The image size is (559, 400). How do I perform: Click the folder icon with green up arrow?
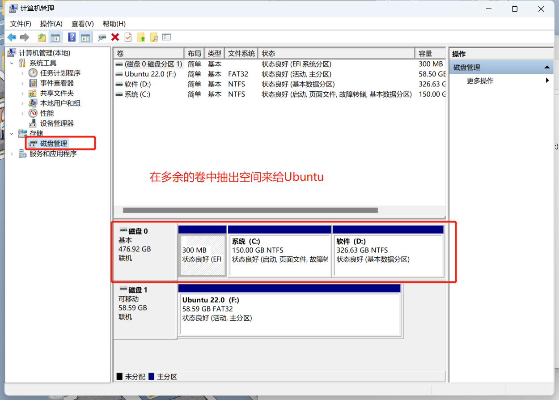(141, 37)
